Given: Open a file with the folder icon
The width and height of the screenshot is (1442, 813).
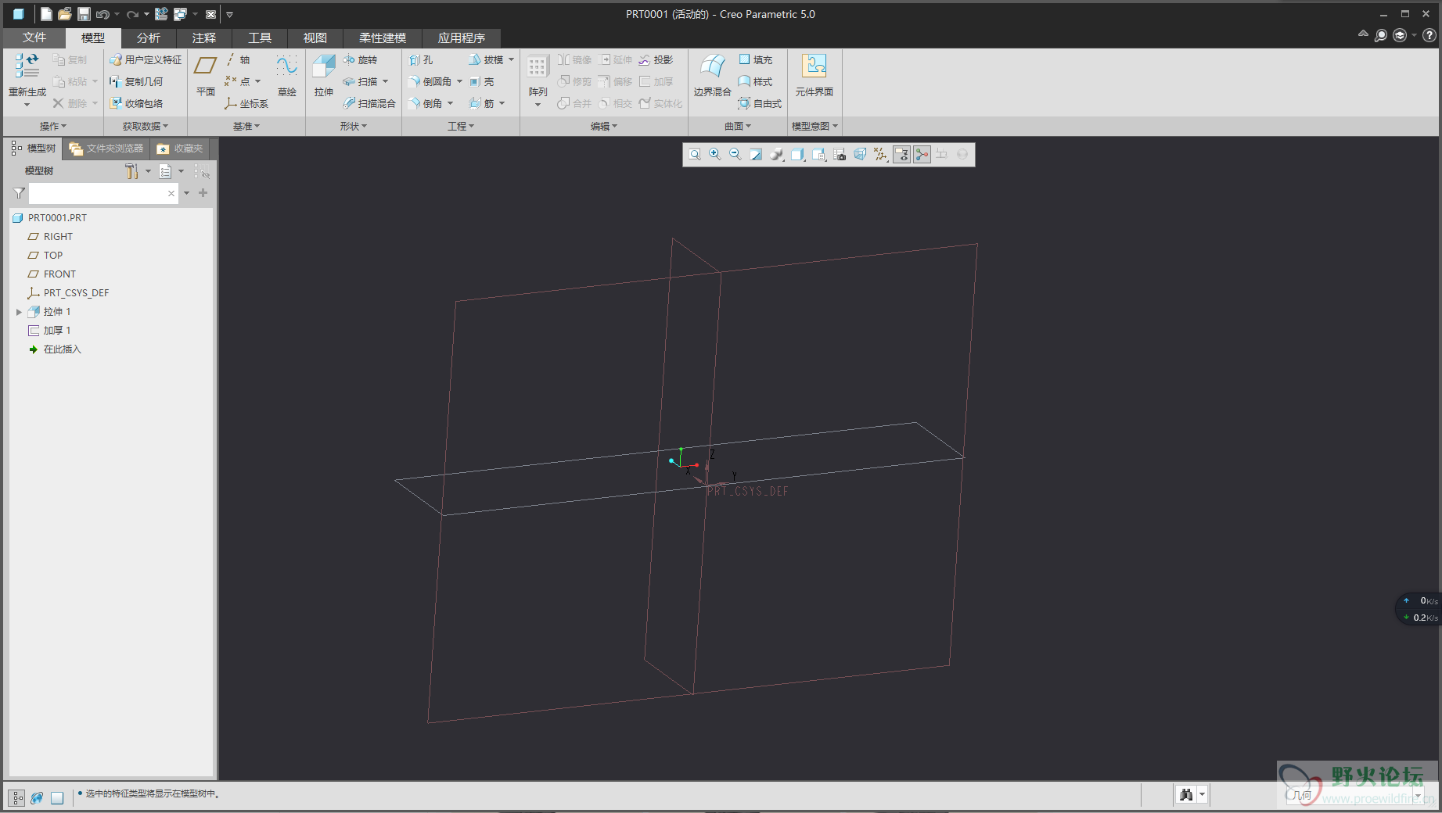Looking at the screenshot, I should tap(65, 14).
